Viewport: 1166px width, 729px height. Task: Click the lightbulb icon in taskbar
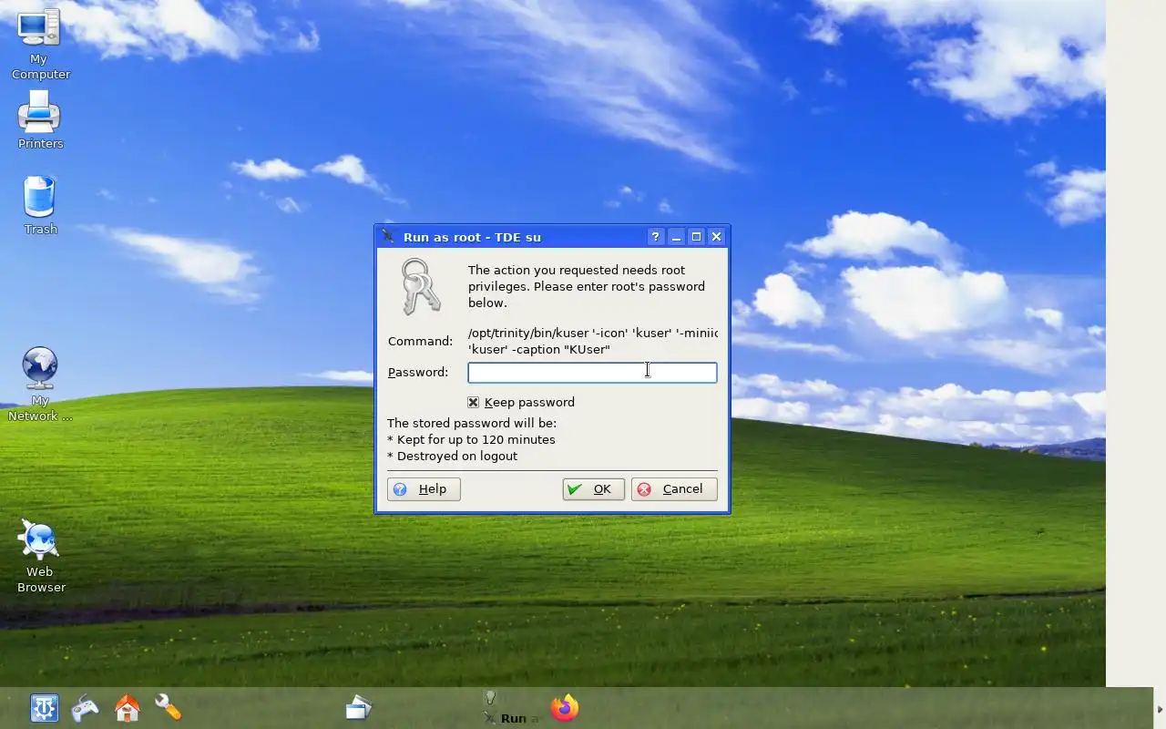click(490, 698)
